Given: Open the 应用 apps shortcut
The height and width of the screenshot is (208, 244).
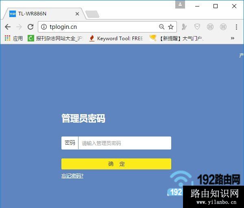Looking at the screenshot, I should [13, 38].
